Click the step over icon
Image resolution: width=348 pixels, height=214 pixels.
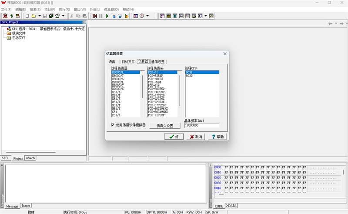(120, 16)
